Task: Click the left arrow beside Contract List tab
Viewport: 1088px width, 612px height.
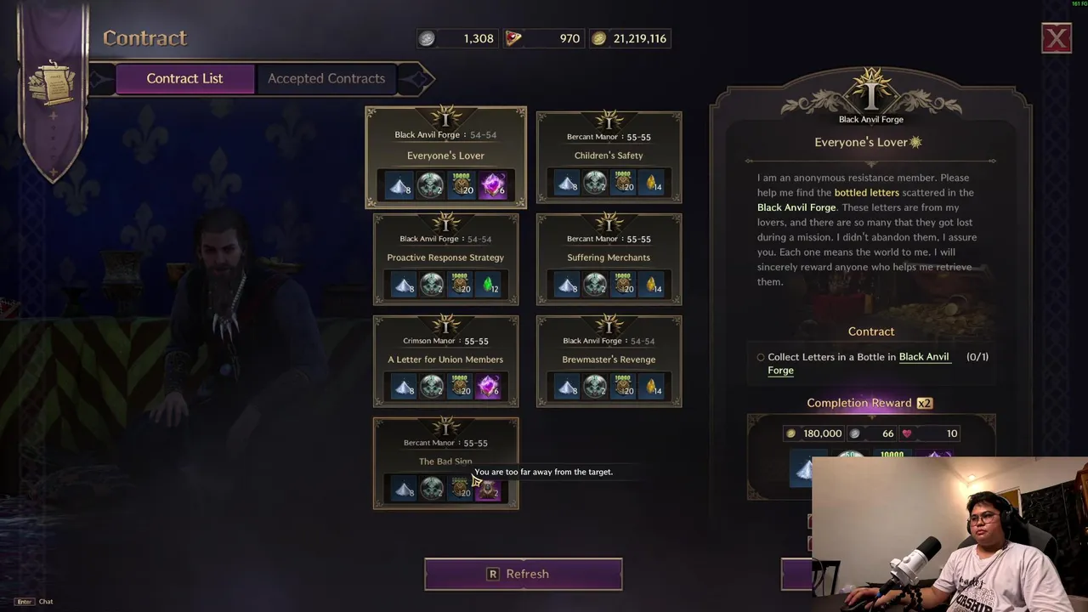Action: [x=102, y=79]
